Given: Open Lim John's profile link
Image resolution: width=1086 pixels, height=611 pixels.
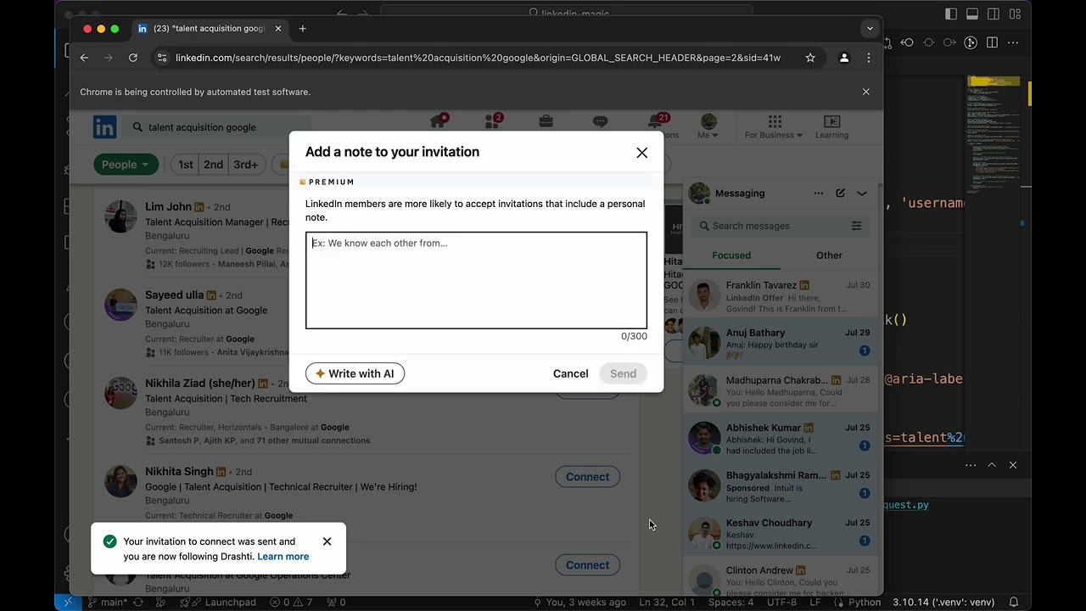Looking at the screenshot, I should (168, 206).
